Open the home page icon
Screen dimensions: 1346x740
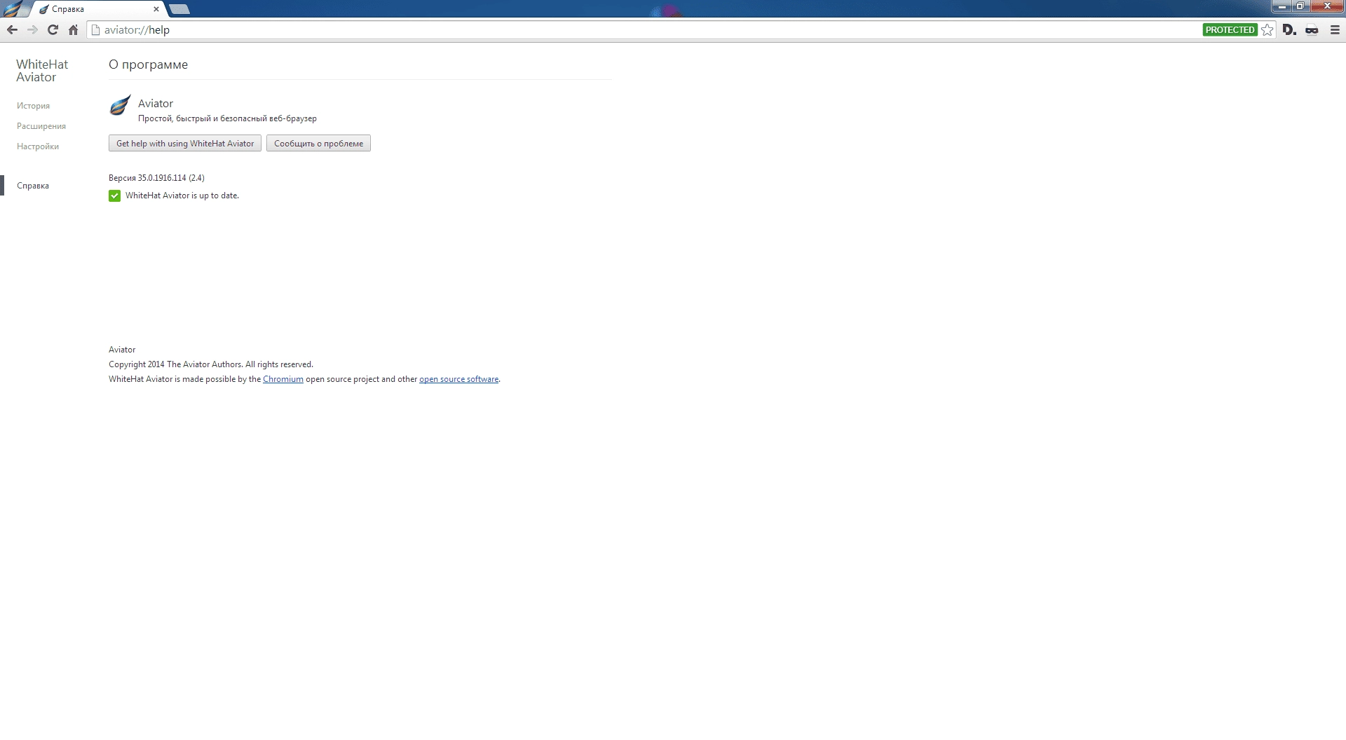tap(73, 29)
